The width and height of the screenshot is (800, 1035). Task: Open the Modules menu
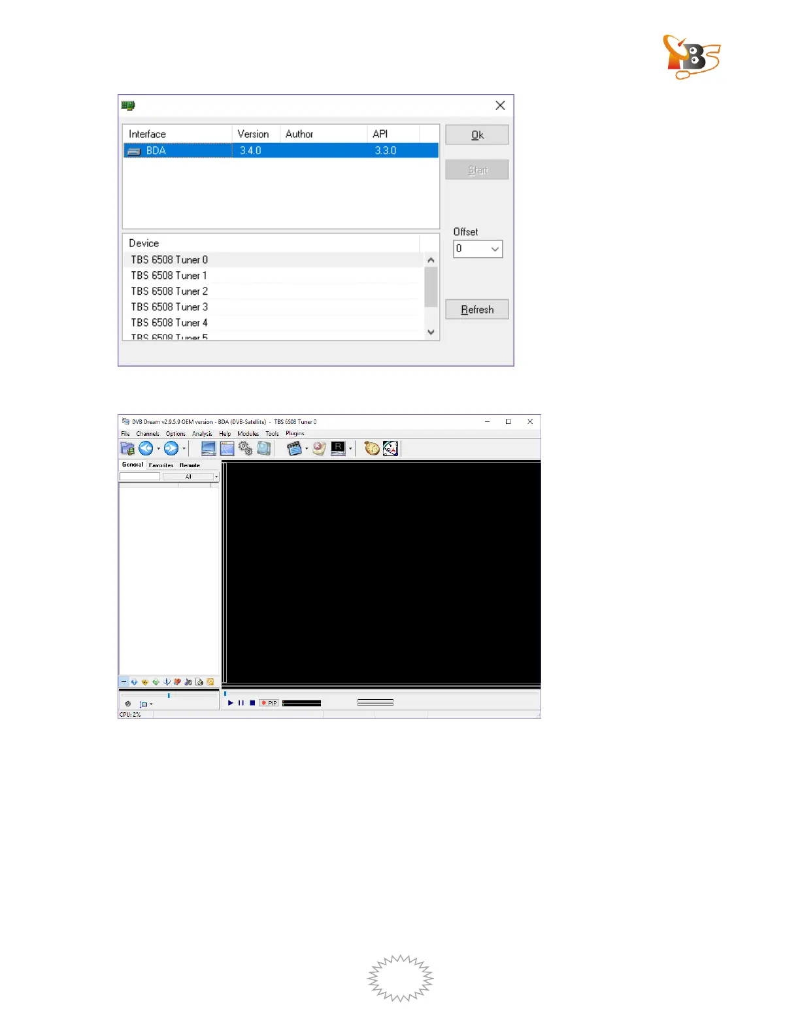(x=248, y=434)
